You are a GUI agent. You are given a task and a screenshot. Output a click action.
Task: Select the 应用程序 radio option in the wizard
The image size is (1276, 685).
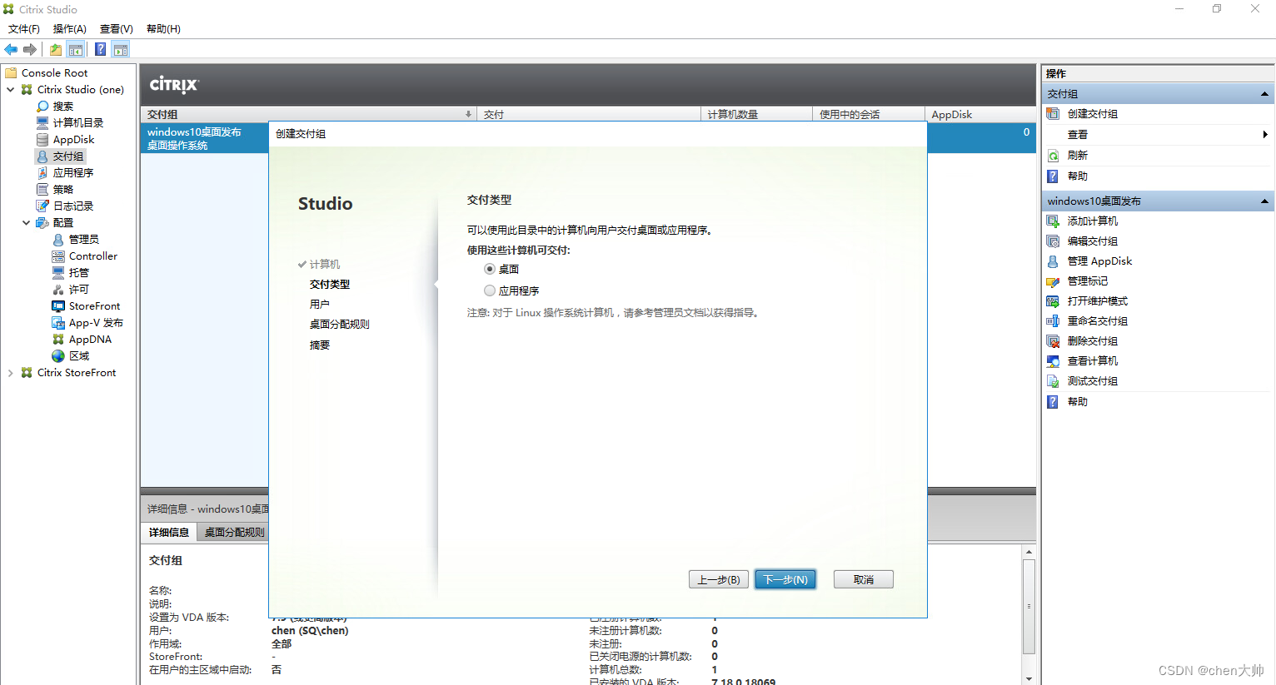[x=490, y=290]
